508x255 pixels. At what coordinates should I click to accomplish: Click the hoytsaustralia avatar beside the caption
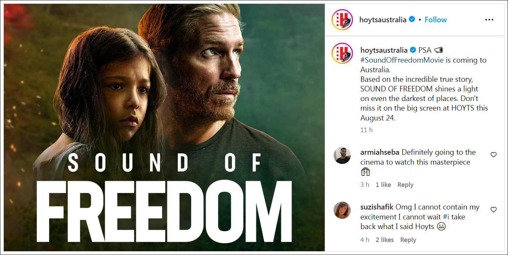tap(342, 54)
